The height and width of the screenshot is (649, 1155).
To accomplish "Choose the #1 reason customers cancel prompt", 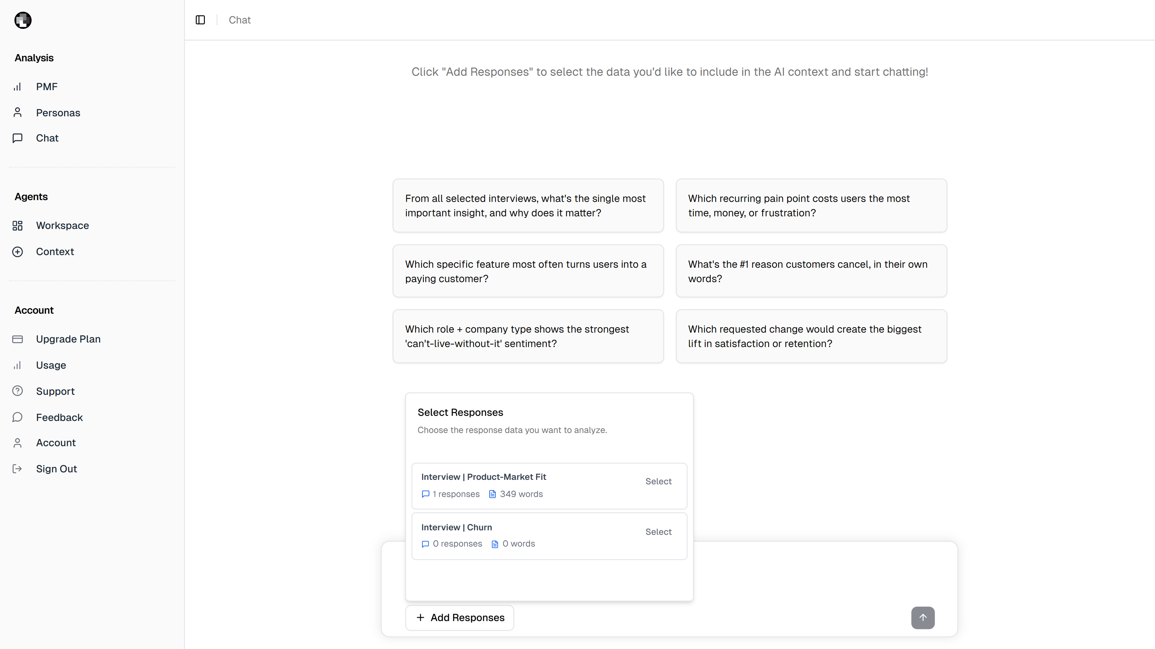I will [x=811, y=271].
